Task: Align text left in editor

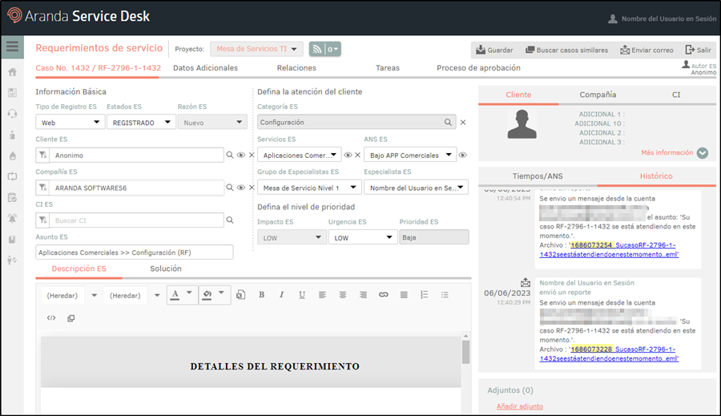Action: [x=322, y=295]
